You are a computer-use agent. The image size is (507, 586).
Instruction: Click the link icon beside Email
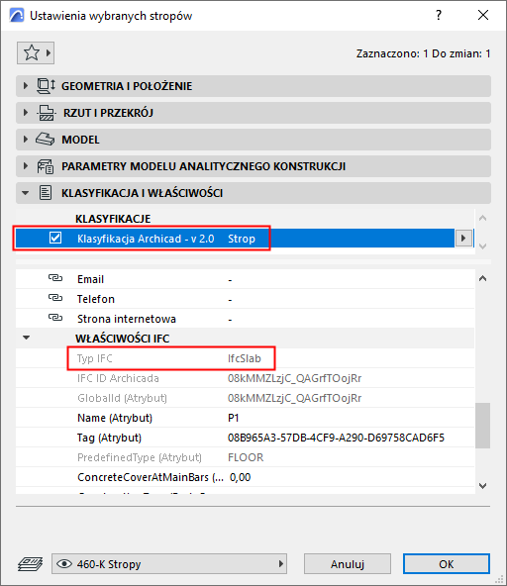point(55,278)
